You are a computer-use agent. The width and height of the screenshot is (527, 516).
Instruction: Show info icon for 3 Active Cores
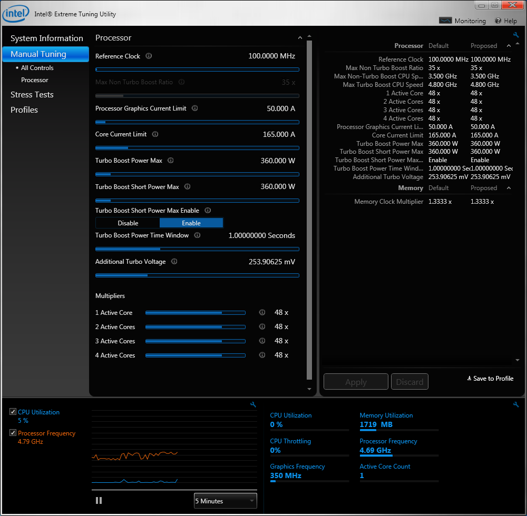coord(262,341)
